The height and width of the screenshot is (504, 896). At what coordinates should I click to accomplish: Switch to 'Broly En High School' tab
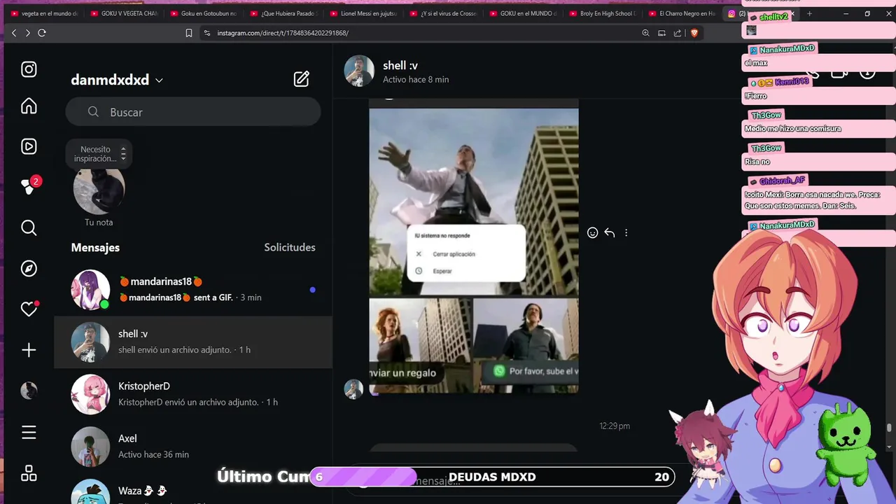(x=602, y=13)
